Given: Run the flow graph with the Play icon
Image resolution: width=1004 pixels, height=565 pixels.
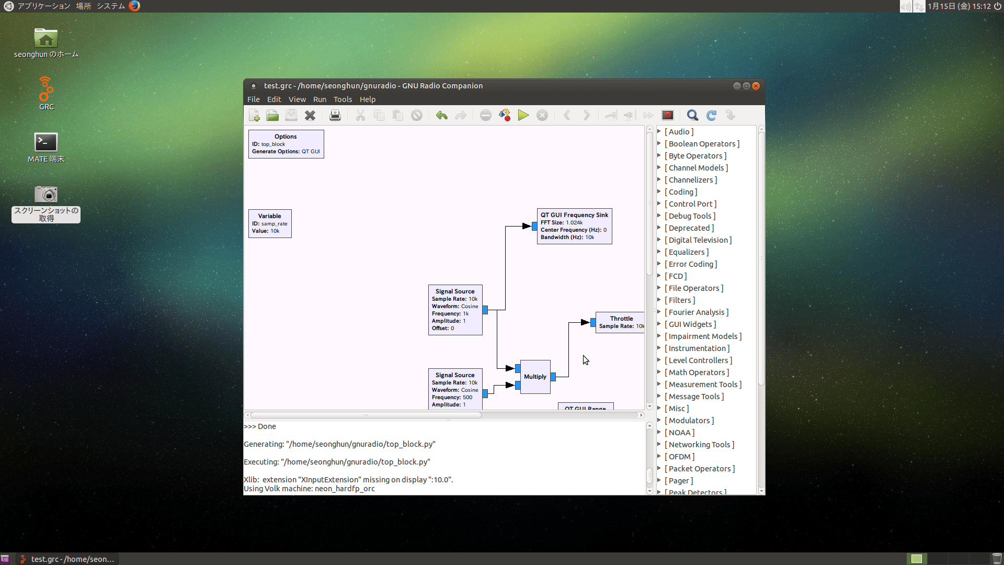Looking at the screenshot, I should [523, 116].
